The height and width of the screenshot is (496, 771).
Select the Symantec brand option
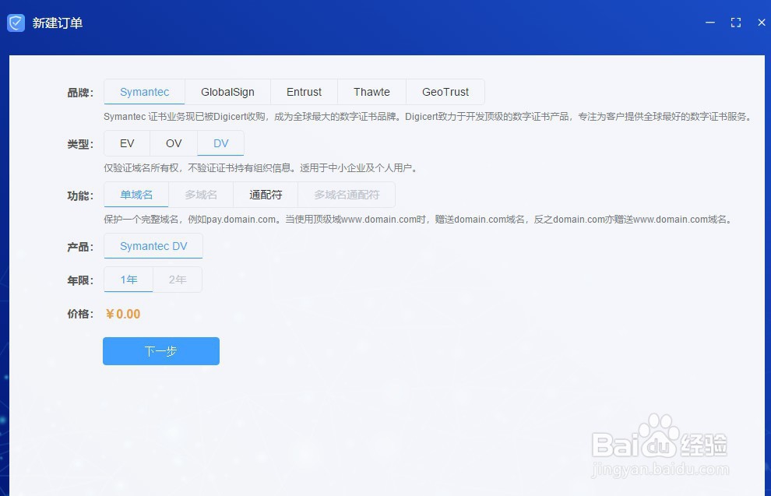pyautogui.click(x=145, y=92)
